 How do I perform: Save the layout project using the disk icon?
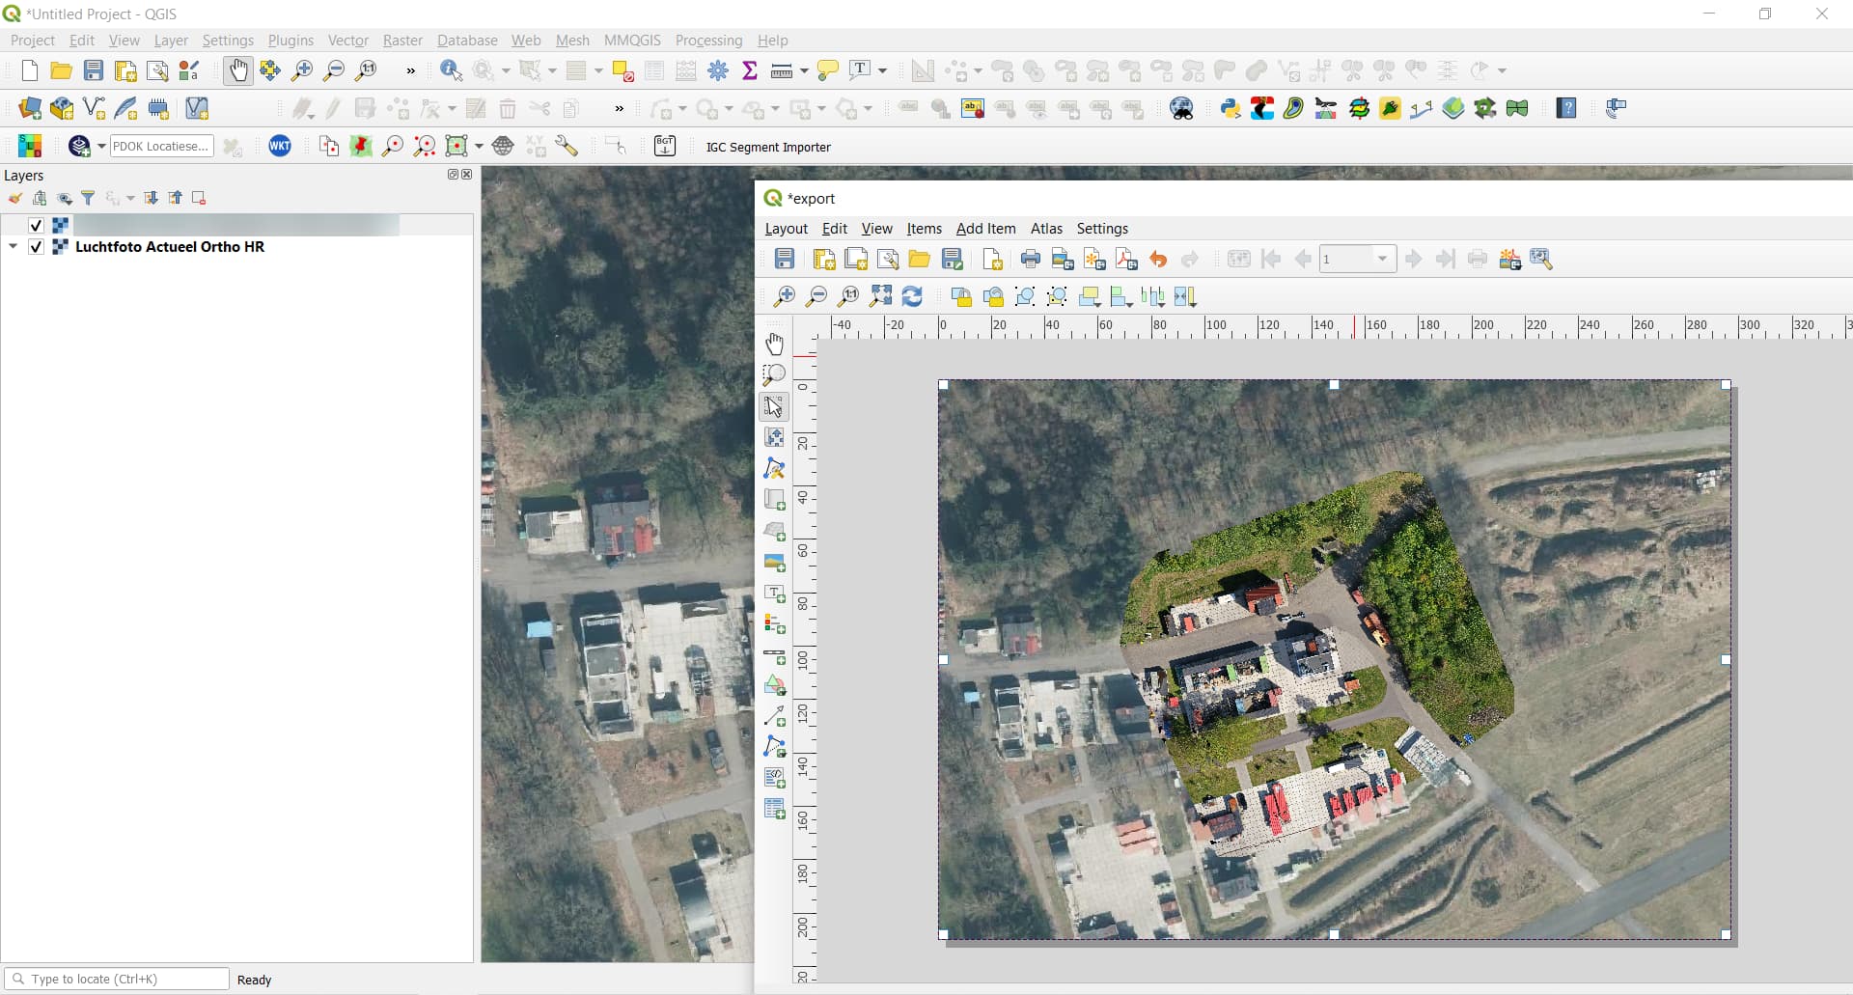pos(785,259)
